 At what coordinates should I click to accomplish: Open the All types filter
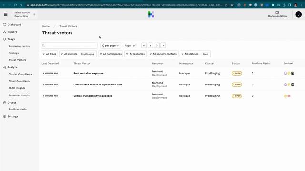(x=50, y=54)
